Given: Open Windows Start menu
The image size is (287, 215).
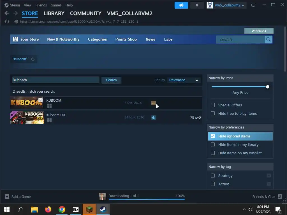Looking at the screenshot, I should pos(7,209).
